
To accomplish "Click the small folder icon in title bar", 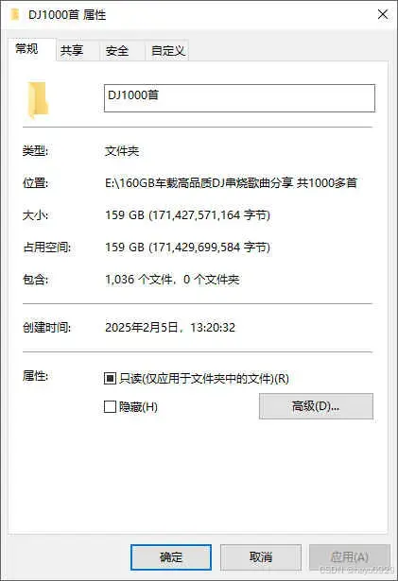I will (15, 15).
